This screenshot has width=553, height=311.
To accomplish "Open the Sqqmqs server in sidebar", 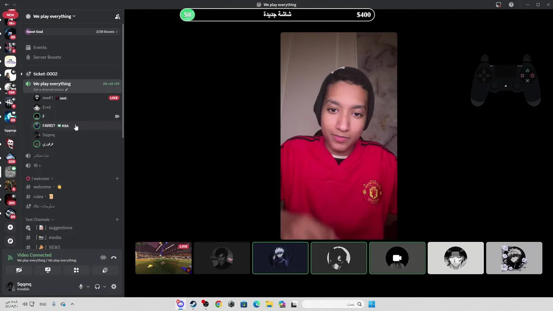I will click(10, 130).
